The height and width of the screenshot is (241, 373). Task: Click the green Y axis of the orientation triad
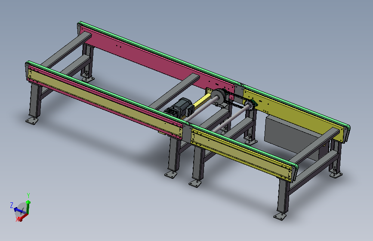pyautogui.click(x=28, y=207)
